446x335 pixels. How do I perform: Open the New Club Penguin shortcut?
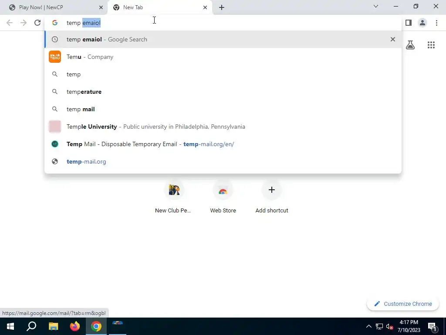[174, 197]
